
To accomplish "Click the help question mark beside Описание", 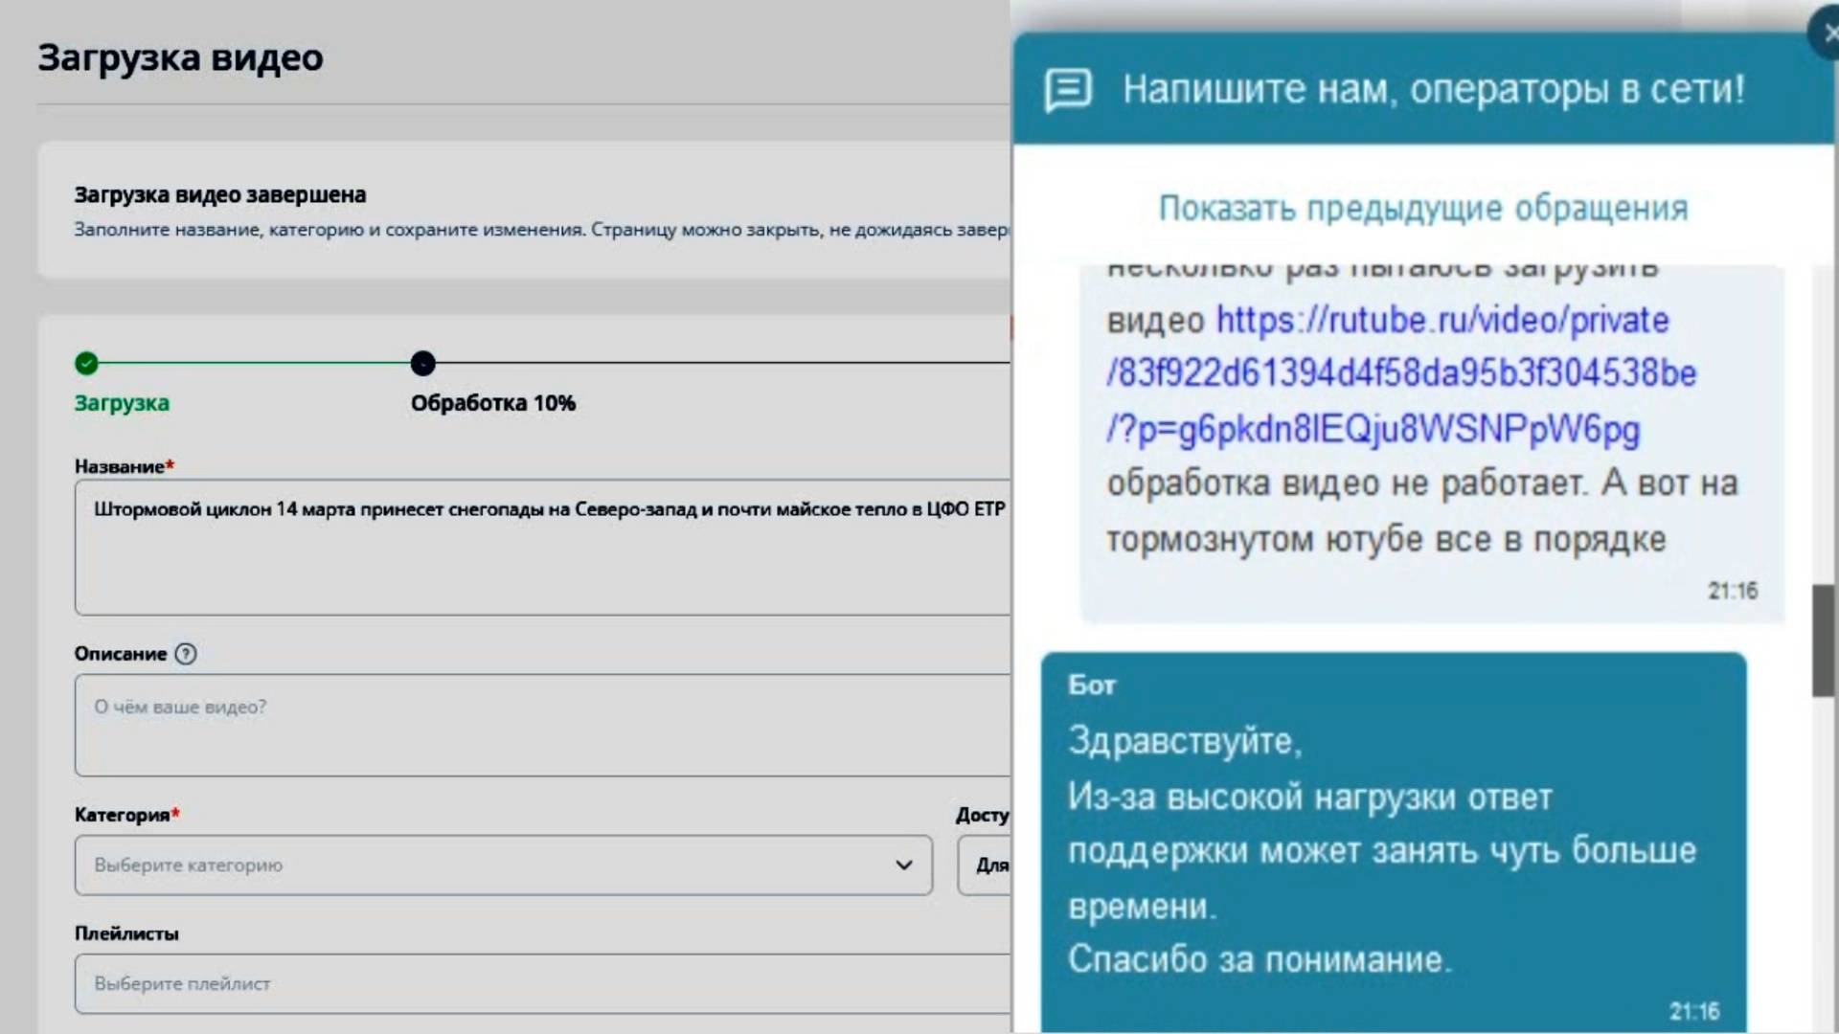I will 187,654.
